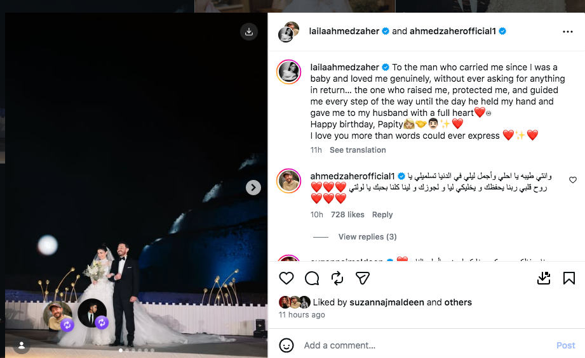Click the repost arrows icon
The height and width of the screenshot is (358, 585).
(337, 278)
